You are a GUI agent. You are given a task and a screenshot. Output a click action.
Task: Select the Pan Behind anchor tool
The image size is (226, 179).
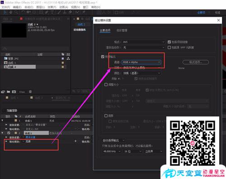point(34,12)
